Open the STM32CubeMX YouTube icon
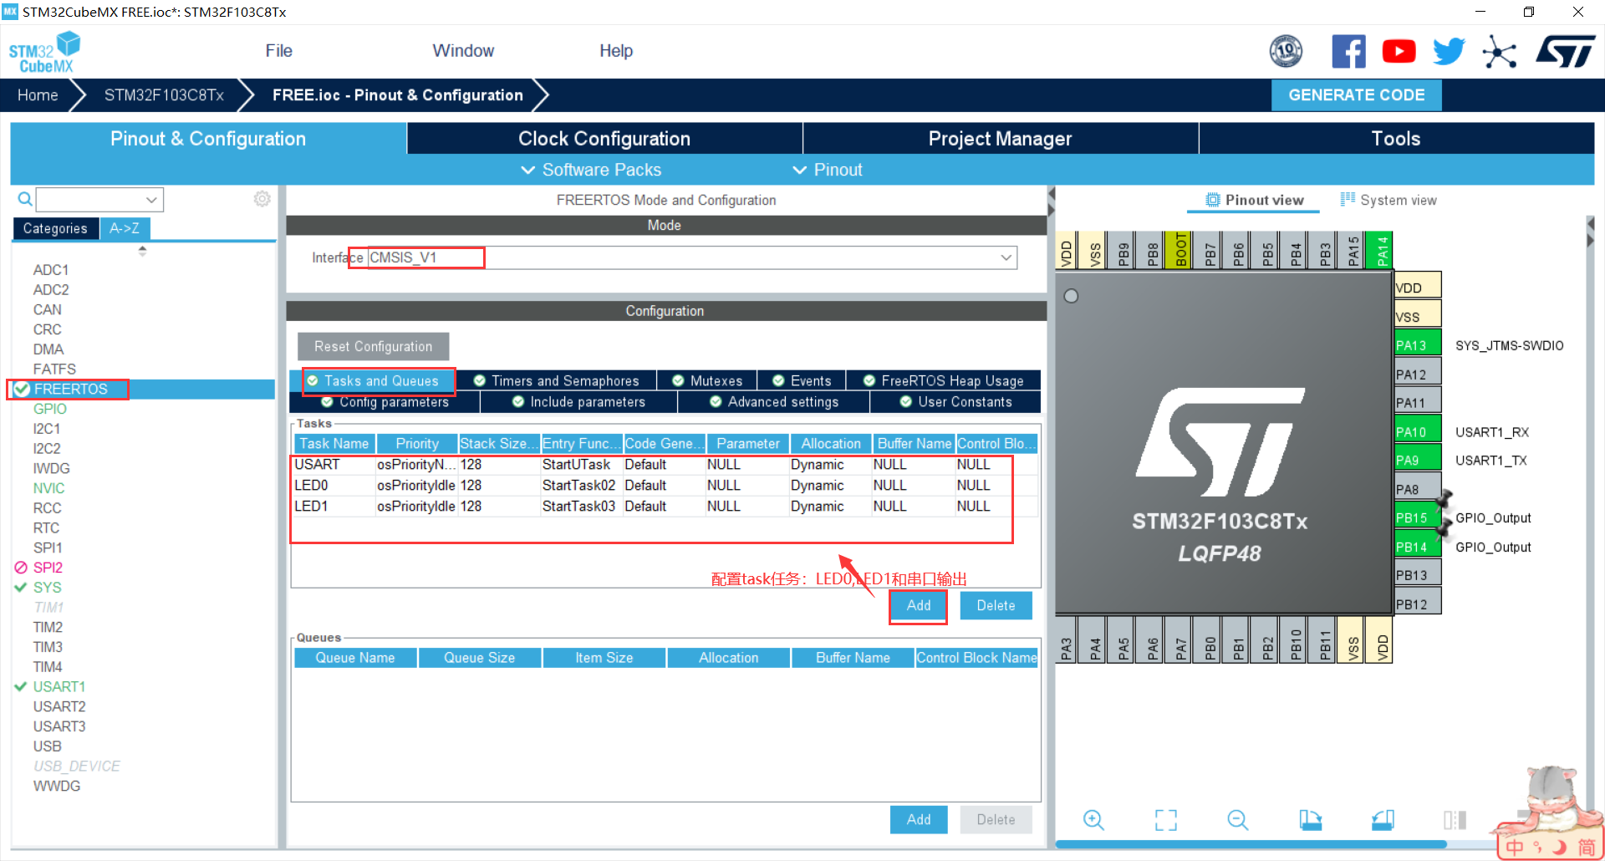This screenshot has height=861, width=1605. click(1399, 51)
